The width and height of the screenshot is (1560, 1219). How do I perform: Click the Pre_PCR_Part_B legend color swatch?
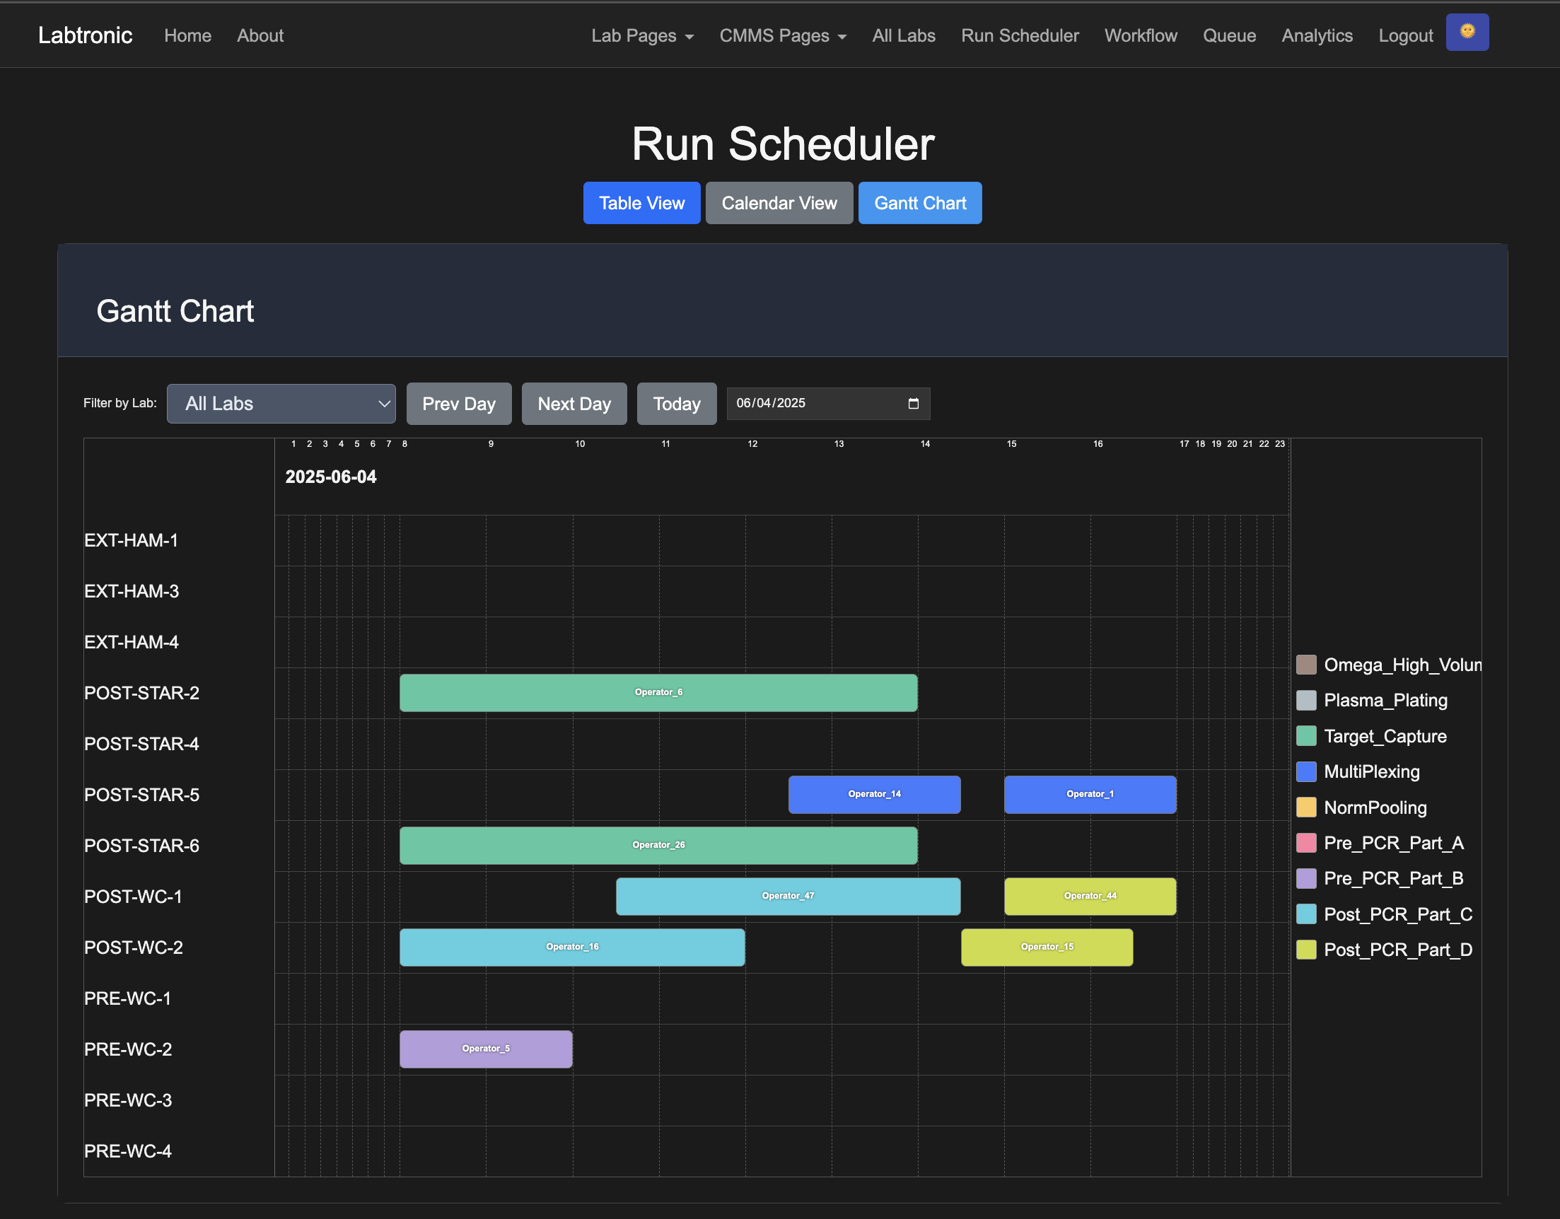pyautogui.click(x=1305, y=878)
